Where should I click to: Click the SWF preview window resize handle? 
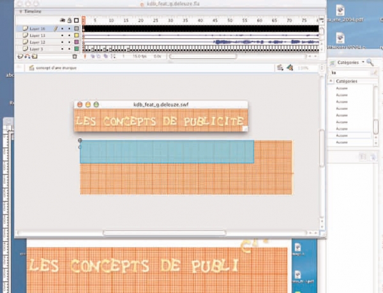click(x=245, y=129)
